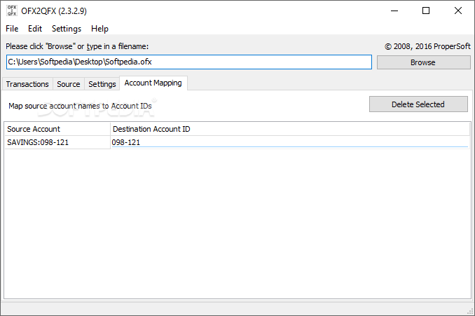Switch to the Transactions tab

[x=27, y=84]
